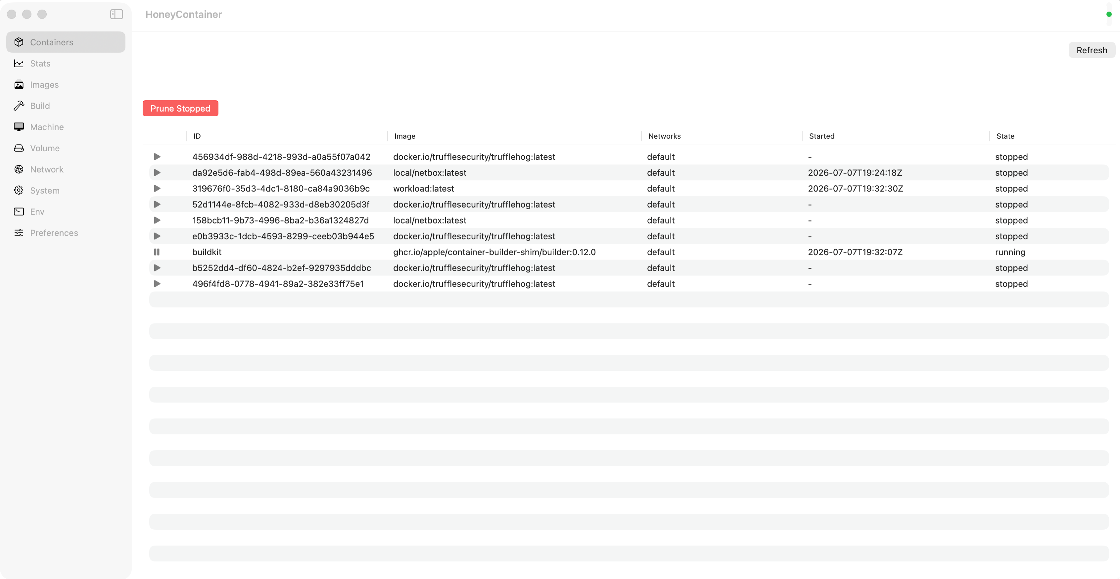This screenshot has width=1120, height=579.
Task: Click the Preferences sliders icon
Action: pyautogui.click(x=19, y=233)
